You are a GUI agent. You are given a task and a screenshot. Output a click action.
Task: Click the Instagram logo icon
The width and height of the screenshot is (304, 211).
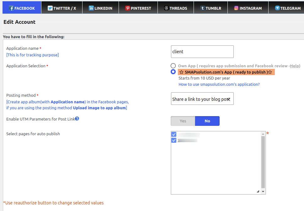coord(236,8)
